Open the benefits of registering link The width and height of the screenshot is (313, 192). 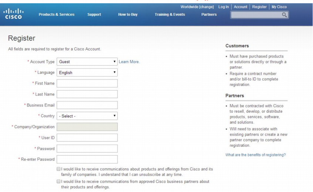pos(256,155)
